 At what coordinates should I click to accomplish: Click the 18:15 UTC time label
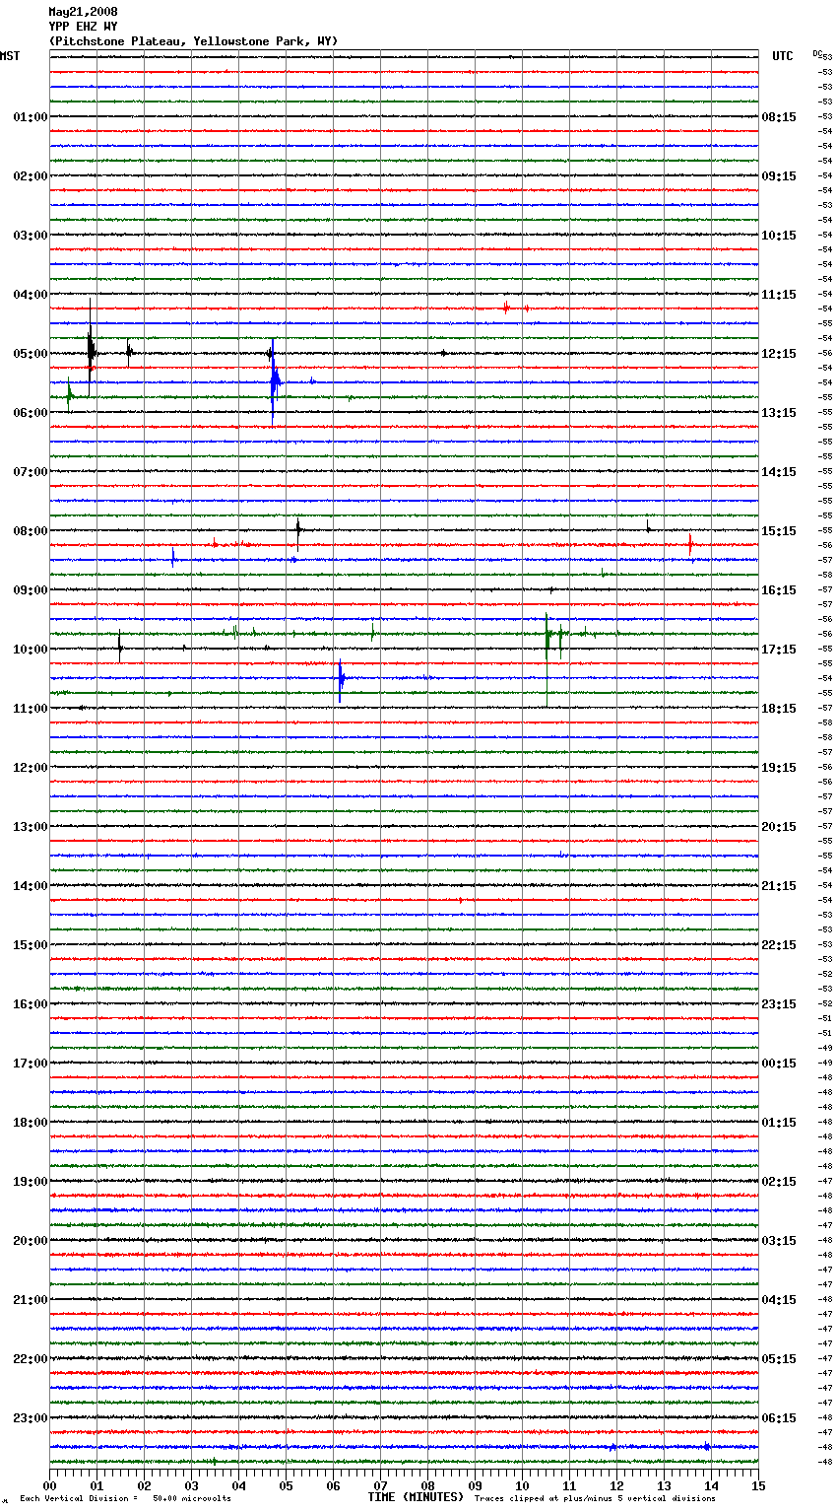click(x=779, y=709)
